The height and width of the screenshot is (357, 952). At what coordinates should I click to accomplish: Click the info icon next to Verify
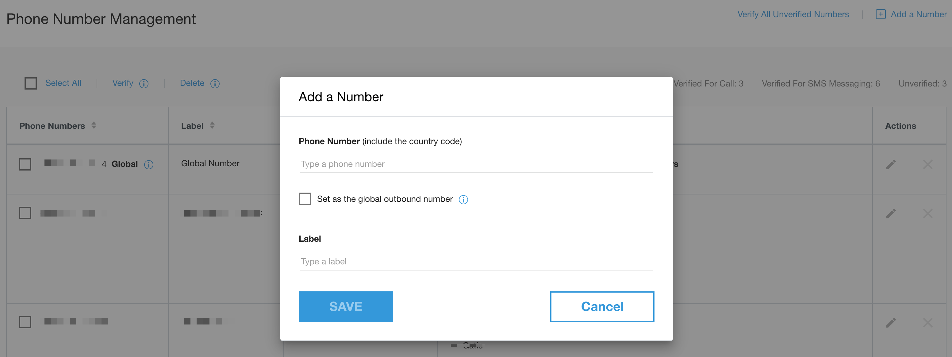(144, 83)
